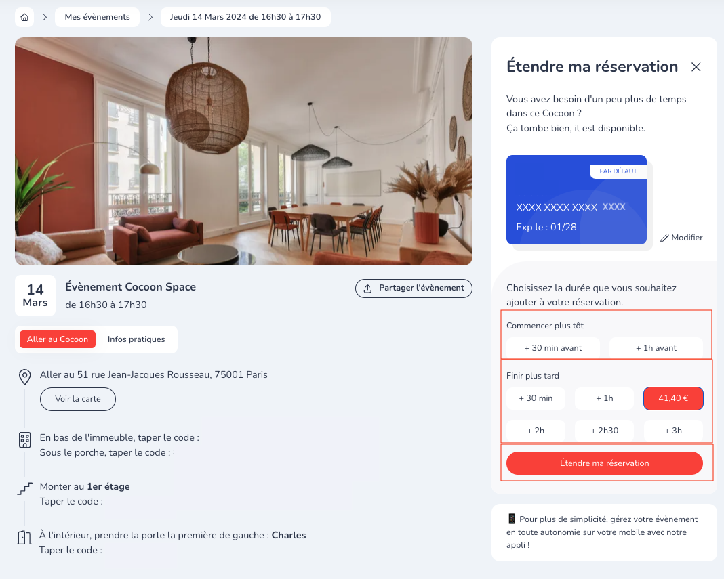Screen dimensions: 724x579
Task: Click the building icon beside door code
Action: click(24, 440)
